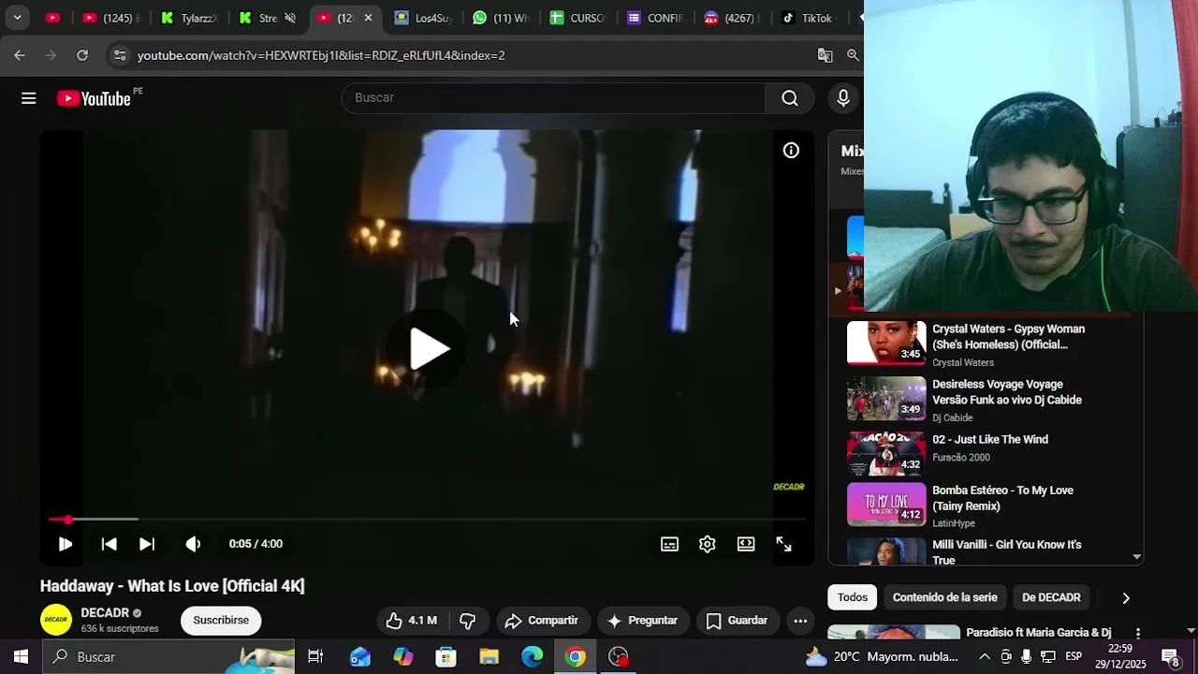Toggle subtitles in the video player
This screenshot has height=674, width=1198.
669,544
